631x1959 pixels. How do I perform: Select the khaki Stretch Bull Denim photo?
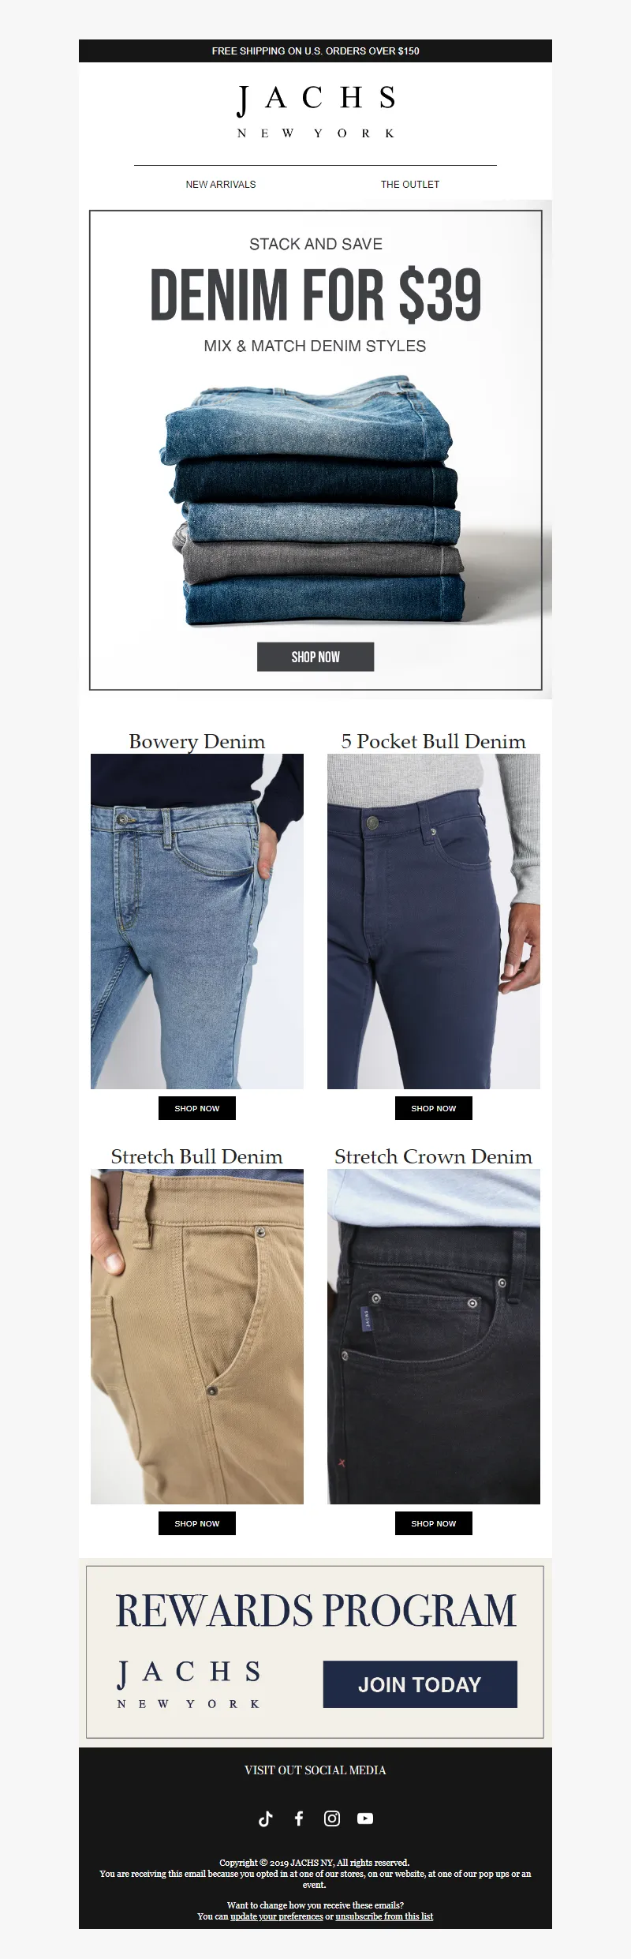[197, 1336]
